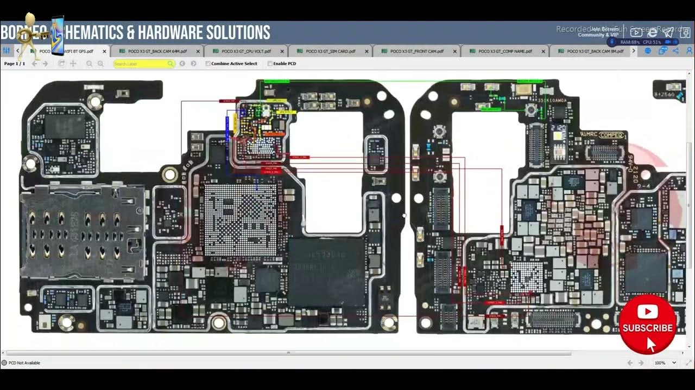Tick the Enable PCD checkbox
This screenshot has width=695, height=390.
[x=270, y=63]
